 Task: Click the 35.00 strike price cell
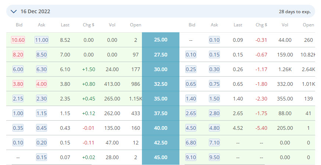[x=161, y=99]
